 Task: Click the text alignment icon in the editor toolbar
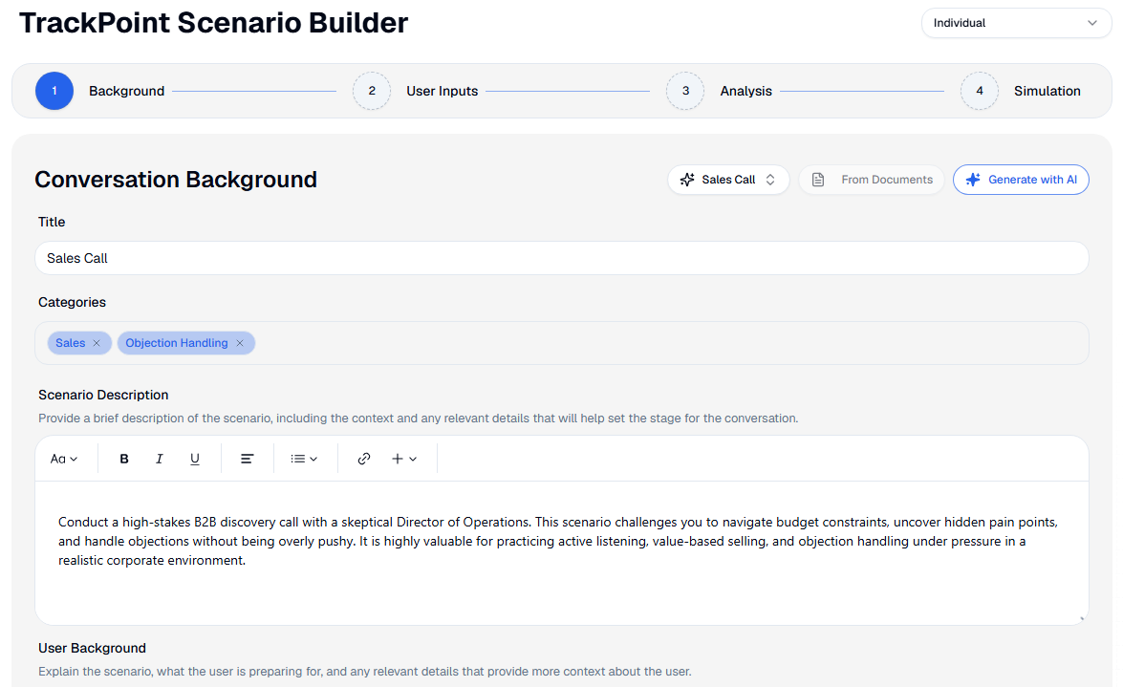pos(247,459)
